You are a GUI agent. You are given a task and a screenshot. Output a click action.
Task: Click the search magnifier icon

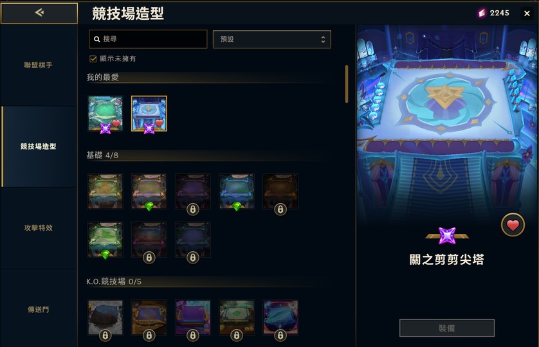tap(97, 39)
